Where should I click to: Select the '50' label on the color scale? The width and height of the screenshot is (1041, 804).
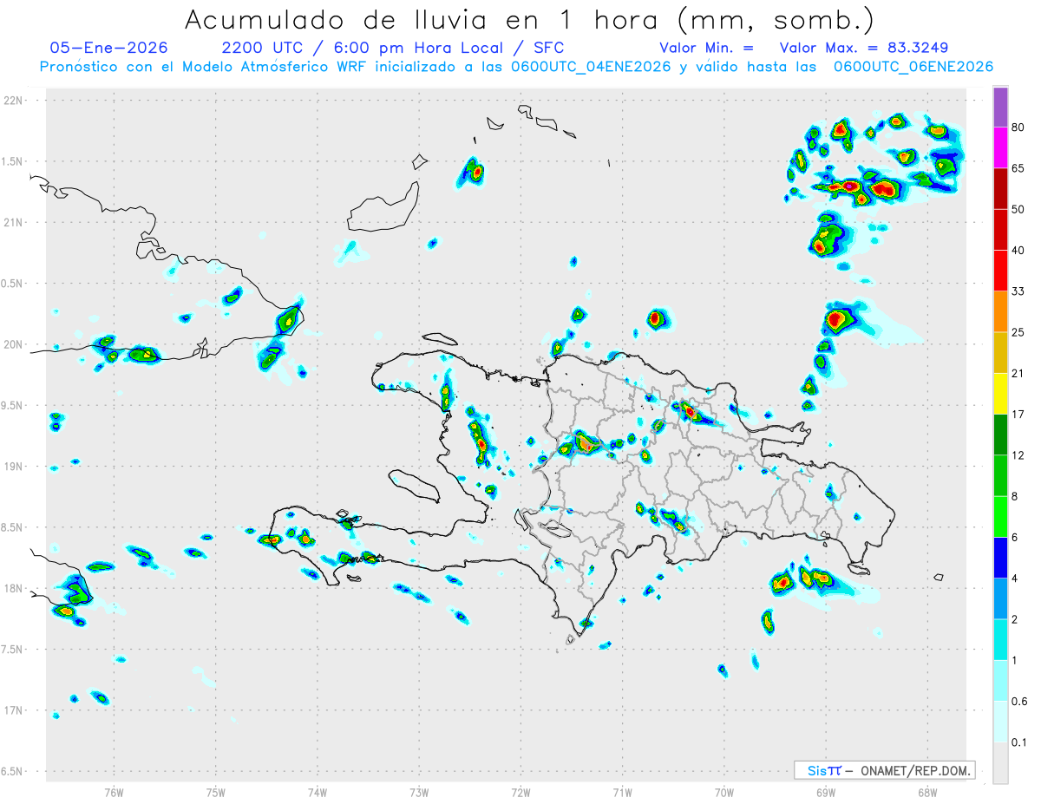[x=1018, y=209]
